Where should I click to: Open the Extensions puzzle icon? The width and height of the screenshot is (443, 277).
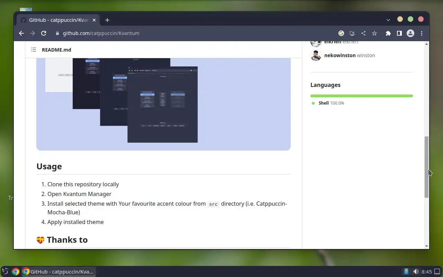pyautogui.click(x=388, y=33)
